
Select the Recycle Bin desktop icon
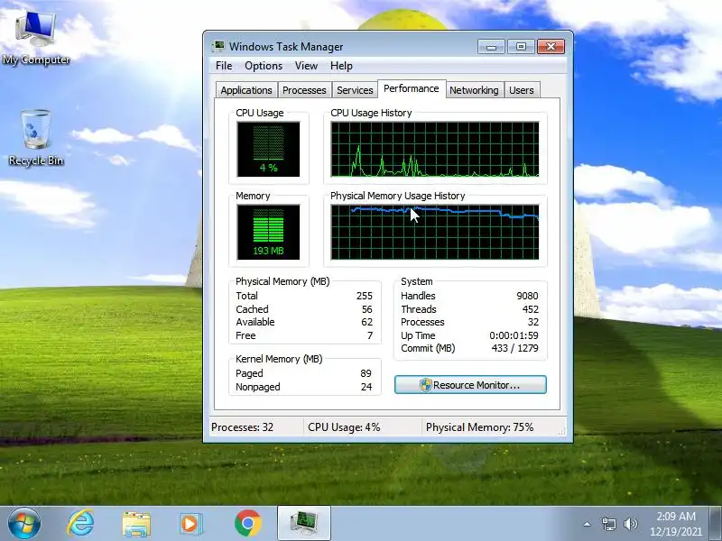pos(36,138)
